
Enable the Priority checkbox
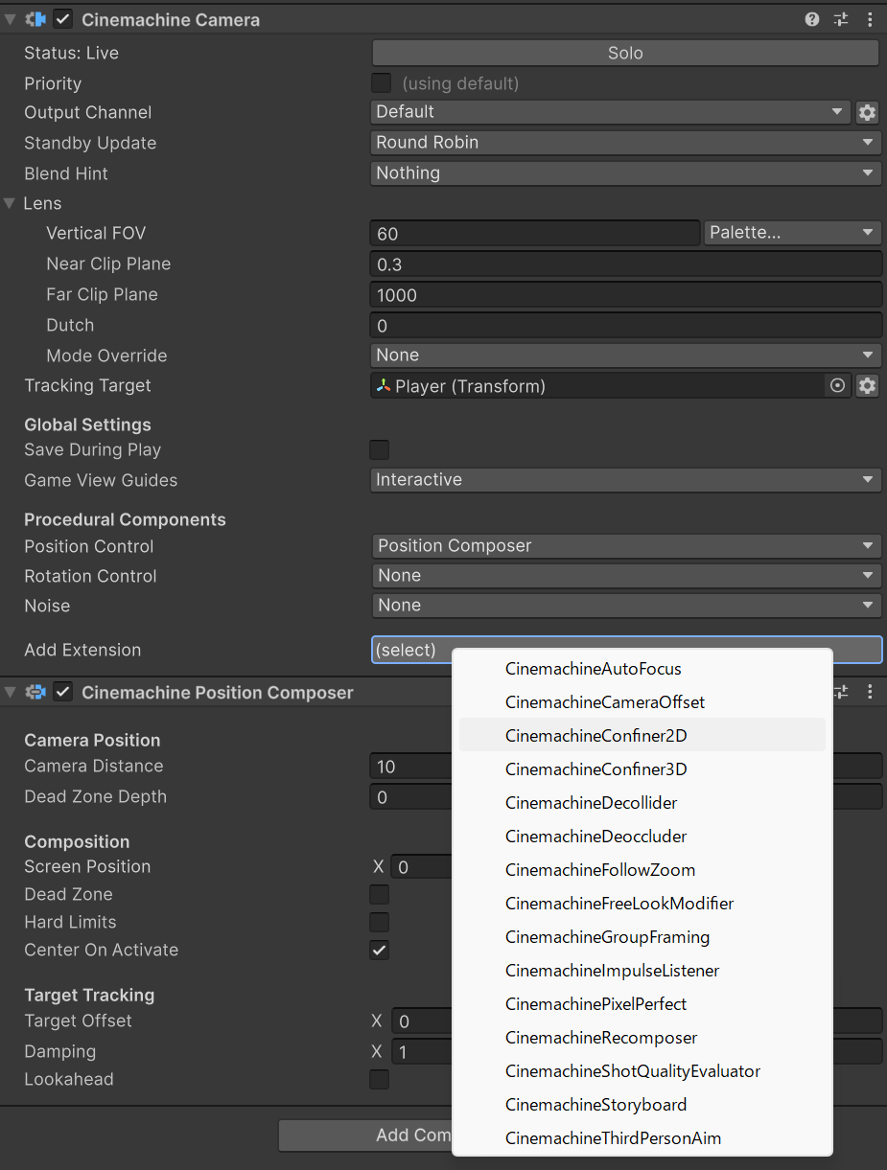tap(381, 83)
